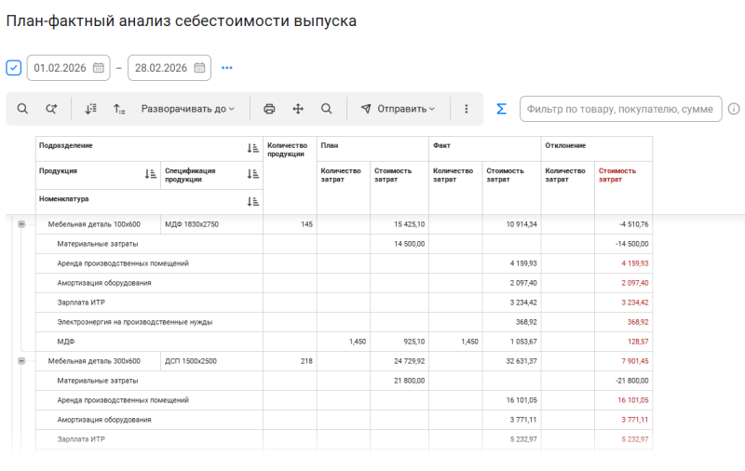Screen dimensions: 745x471
Task: Click the Стоимость затрат deviation column header
Action: (611, 175)
